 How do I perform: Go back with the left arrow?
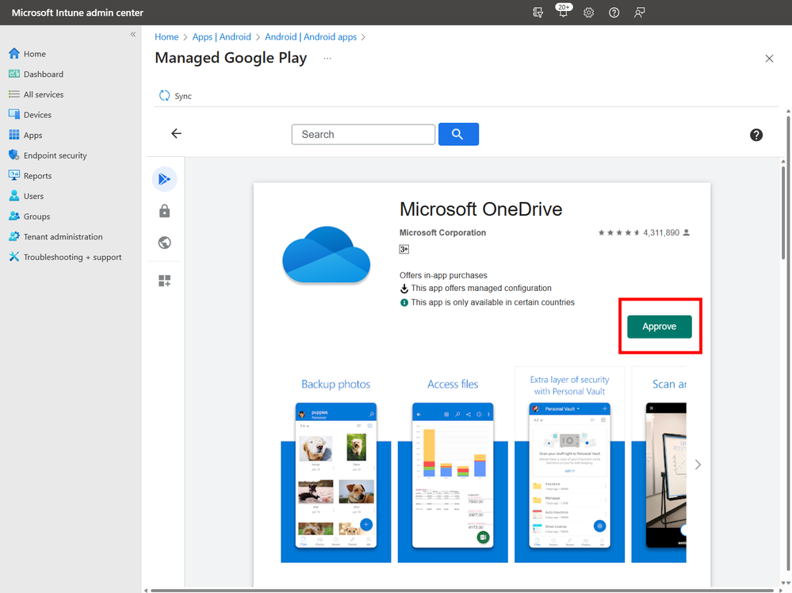tap(176, 133)
